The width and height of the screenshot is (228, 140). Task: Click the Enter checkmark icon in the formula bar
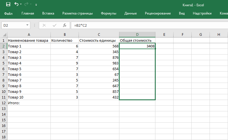[54, 25]
